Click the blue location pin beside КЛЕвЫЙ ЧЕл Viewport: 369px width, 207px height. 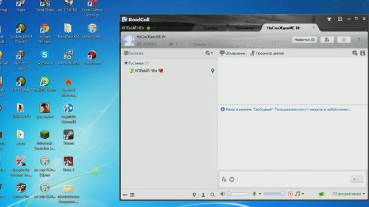point(213,71)
